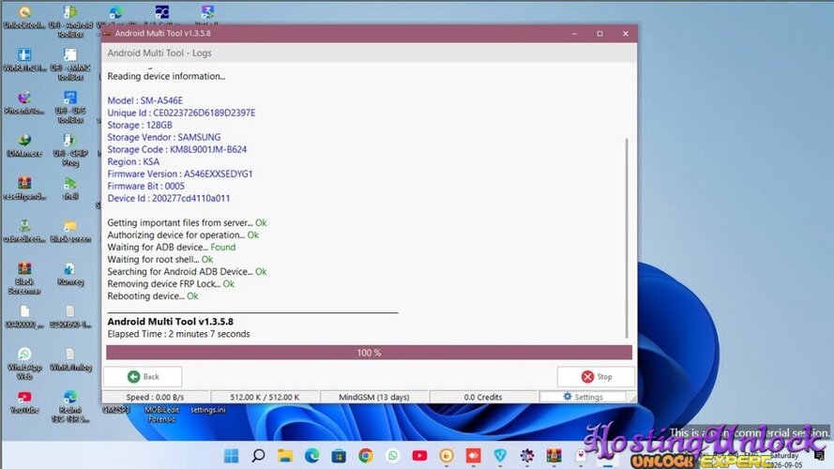Screen dimensions: 834x469
Task: Open the YouTube desktop shortcut
Action: click(x=24, y=402)
